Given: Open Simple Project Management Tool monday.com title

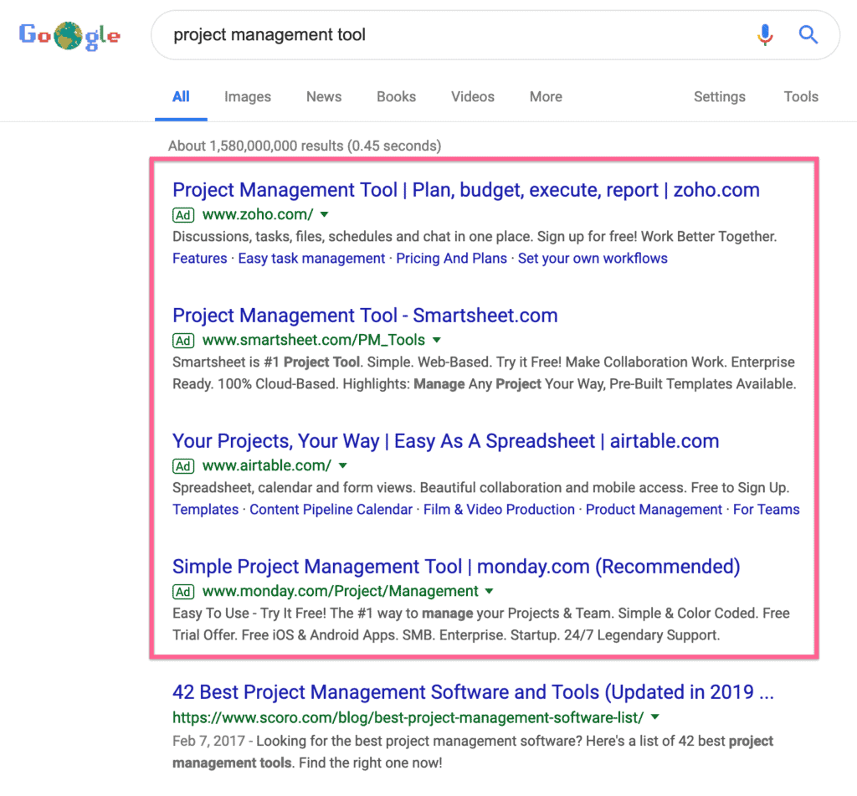Looking at the screenshot, I should click(456, 567).
